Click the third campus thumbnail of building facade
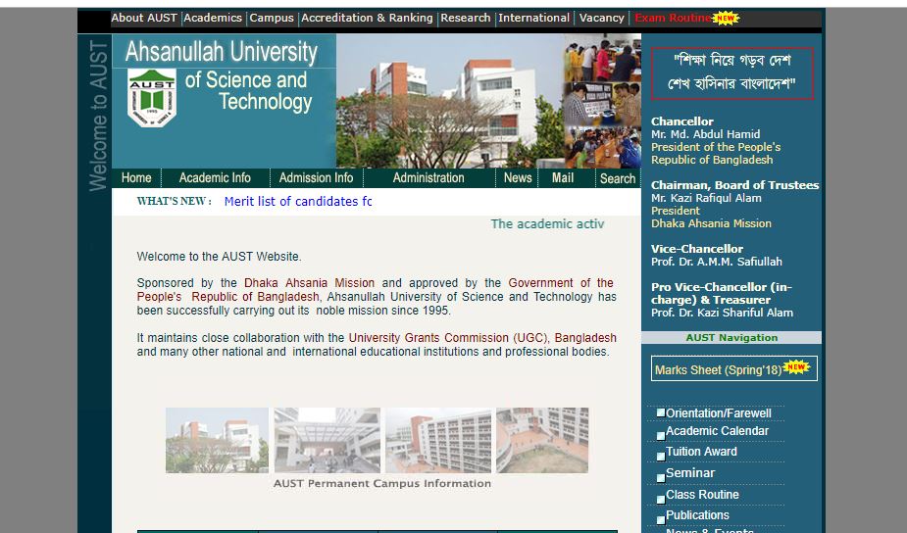This screenshot has height=533, width=907. (x=438, y=441)
